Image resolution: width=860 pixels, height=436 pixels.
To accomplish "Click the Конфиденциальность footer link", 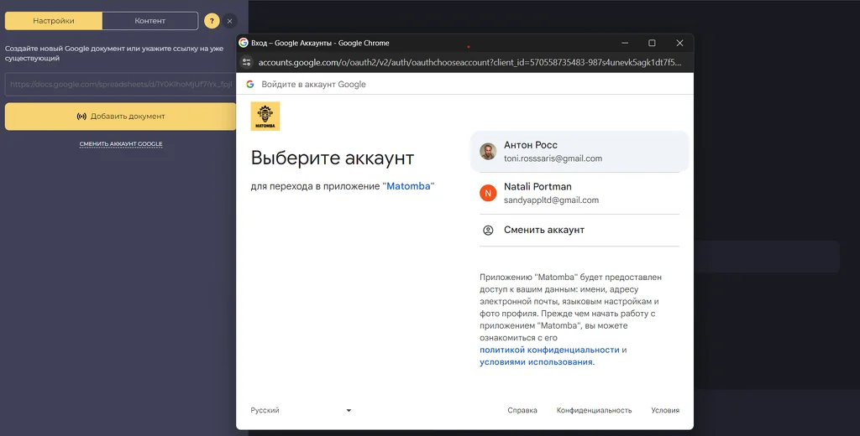I will click(x=594, y=410).
